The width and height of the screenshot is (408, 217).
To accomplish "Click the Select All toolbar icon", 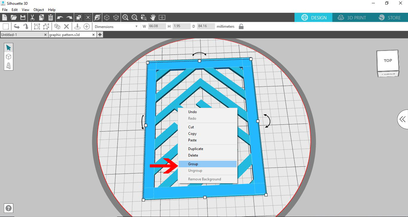I will 79,17.
